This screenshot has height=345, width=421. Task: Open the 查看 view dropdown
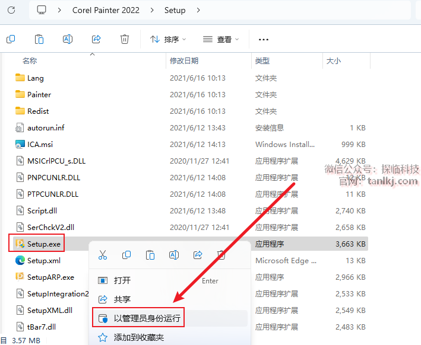point(221,39)
